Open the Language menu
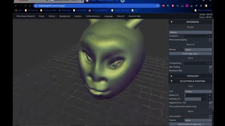This screenshot has height=126, width=225. pyautogui.click(x=108, y=16)
